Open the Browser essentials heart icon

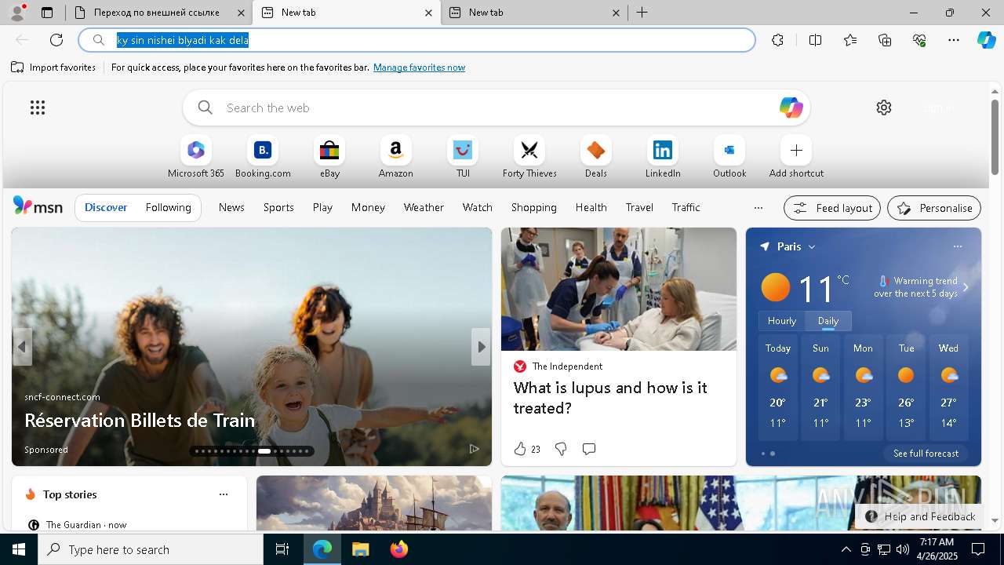pos(919,40)
